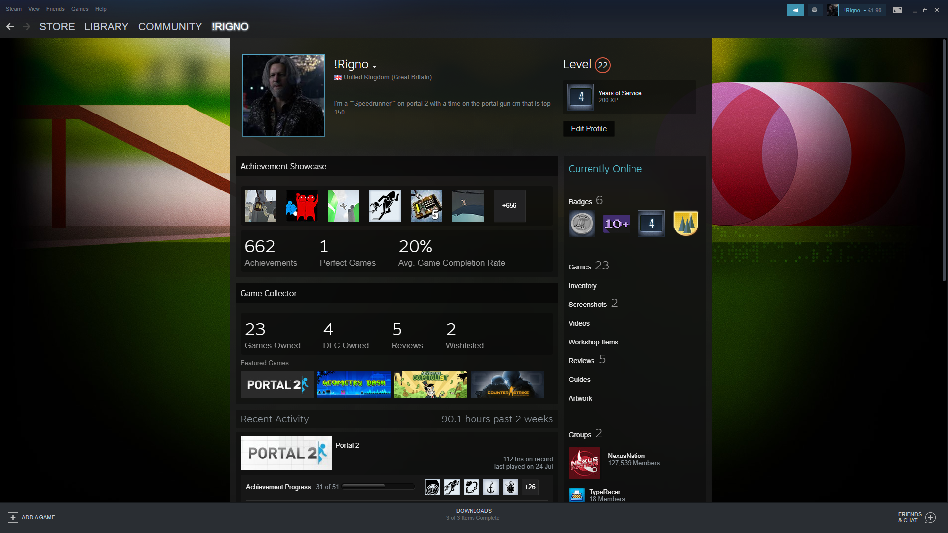The image size is (948, 533).
Task: Open Portal 2 featured game banner
Action: point(277,384)
